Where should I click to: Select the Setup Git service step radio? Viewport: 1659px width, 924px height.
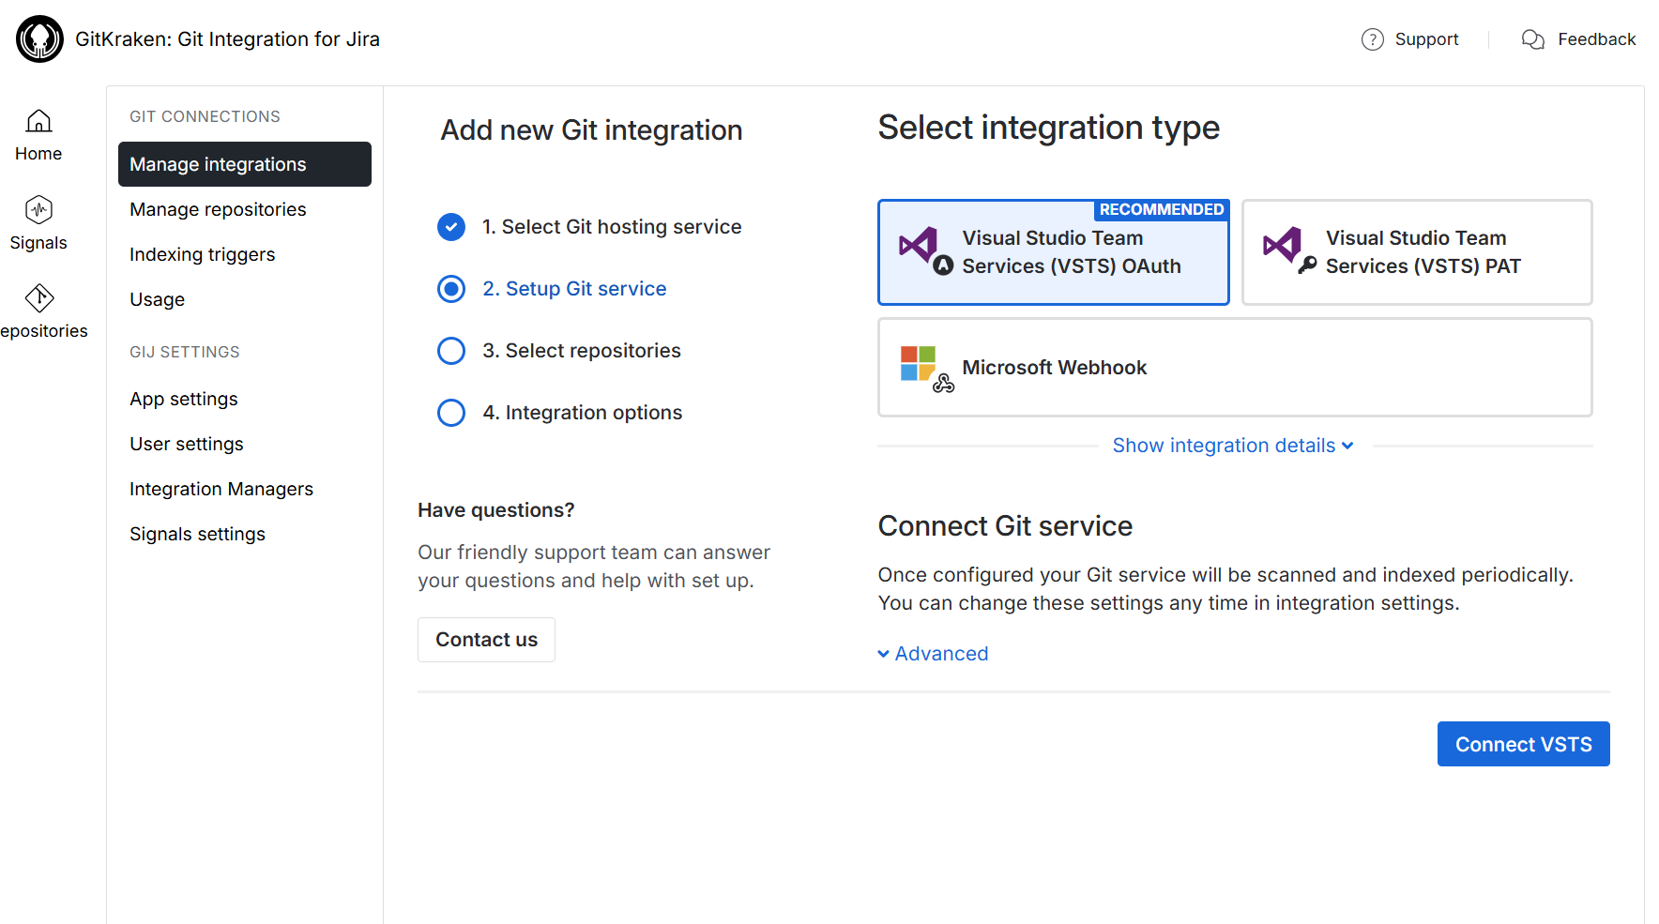451,289
